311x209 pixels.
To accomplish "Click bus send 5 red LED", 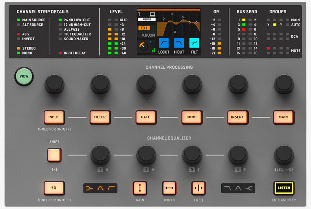I will (x=244, y=30).
